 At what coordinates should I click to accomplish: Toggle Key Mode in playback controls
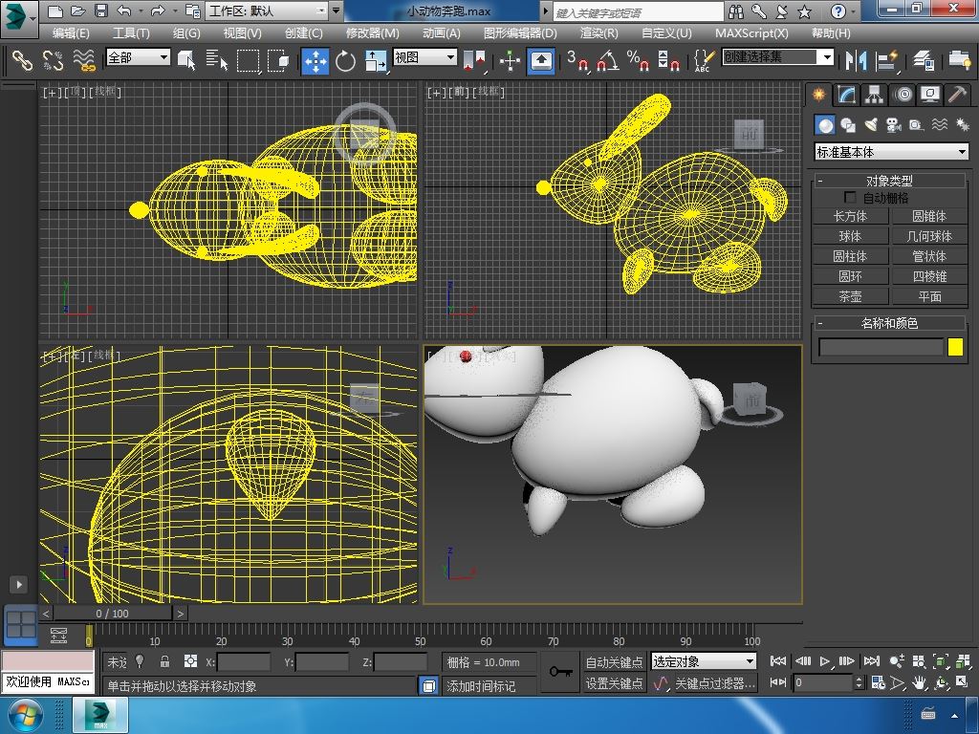click(778, 682)
